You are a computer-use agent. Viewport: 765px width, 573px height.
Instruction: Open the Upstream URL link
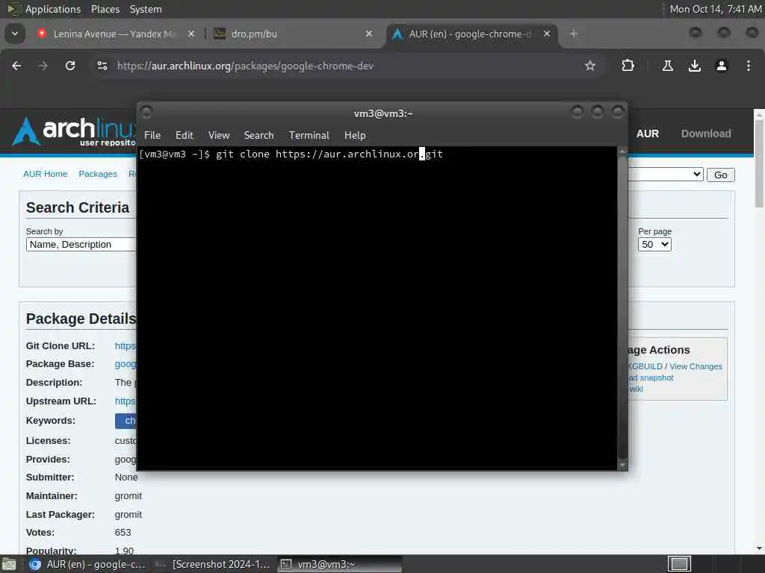(126, 401)
